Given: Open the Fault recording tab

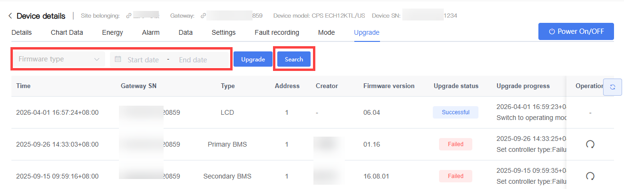Looking at the screenshot, I should 277,32.
